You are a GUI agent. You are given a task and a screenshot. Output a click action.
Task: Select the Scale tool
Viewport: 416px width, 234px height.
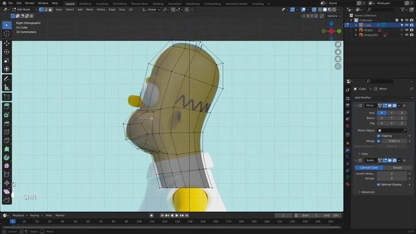point(6,60)
